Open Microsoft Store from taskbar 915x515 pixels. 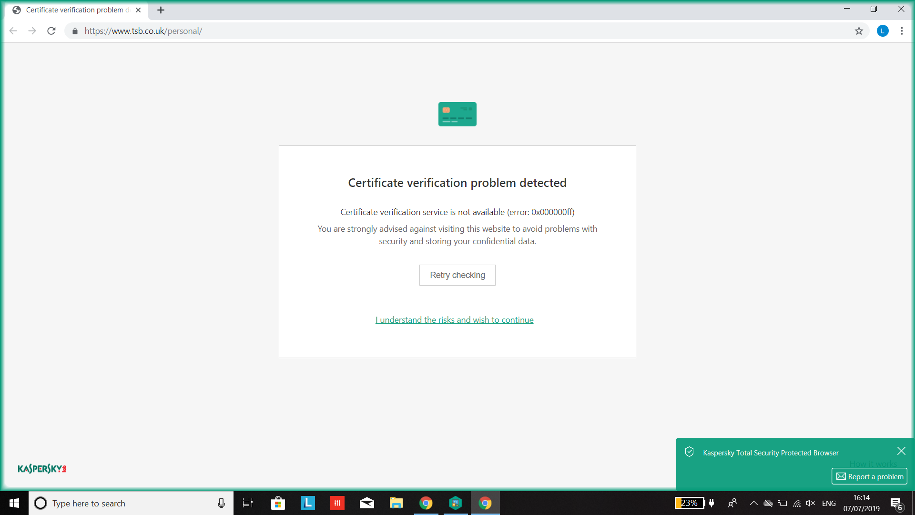click(x=278, y=503)
